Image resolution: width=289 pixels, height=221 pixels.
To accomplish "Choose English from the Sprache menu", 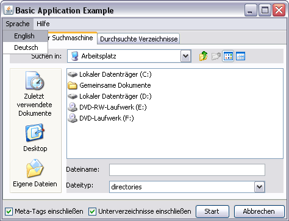I will point(26,36).
